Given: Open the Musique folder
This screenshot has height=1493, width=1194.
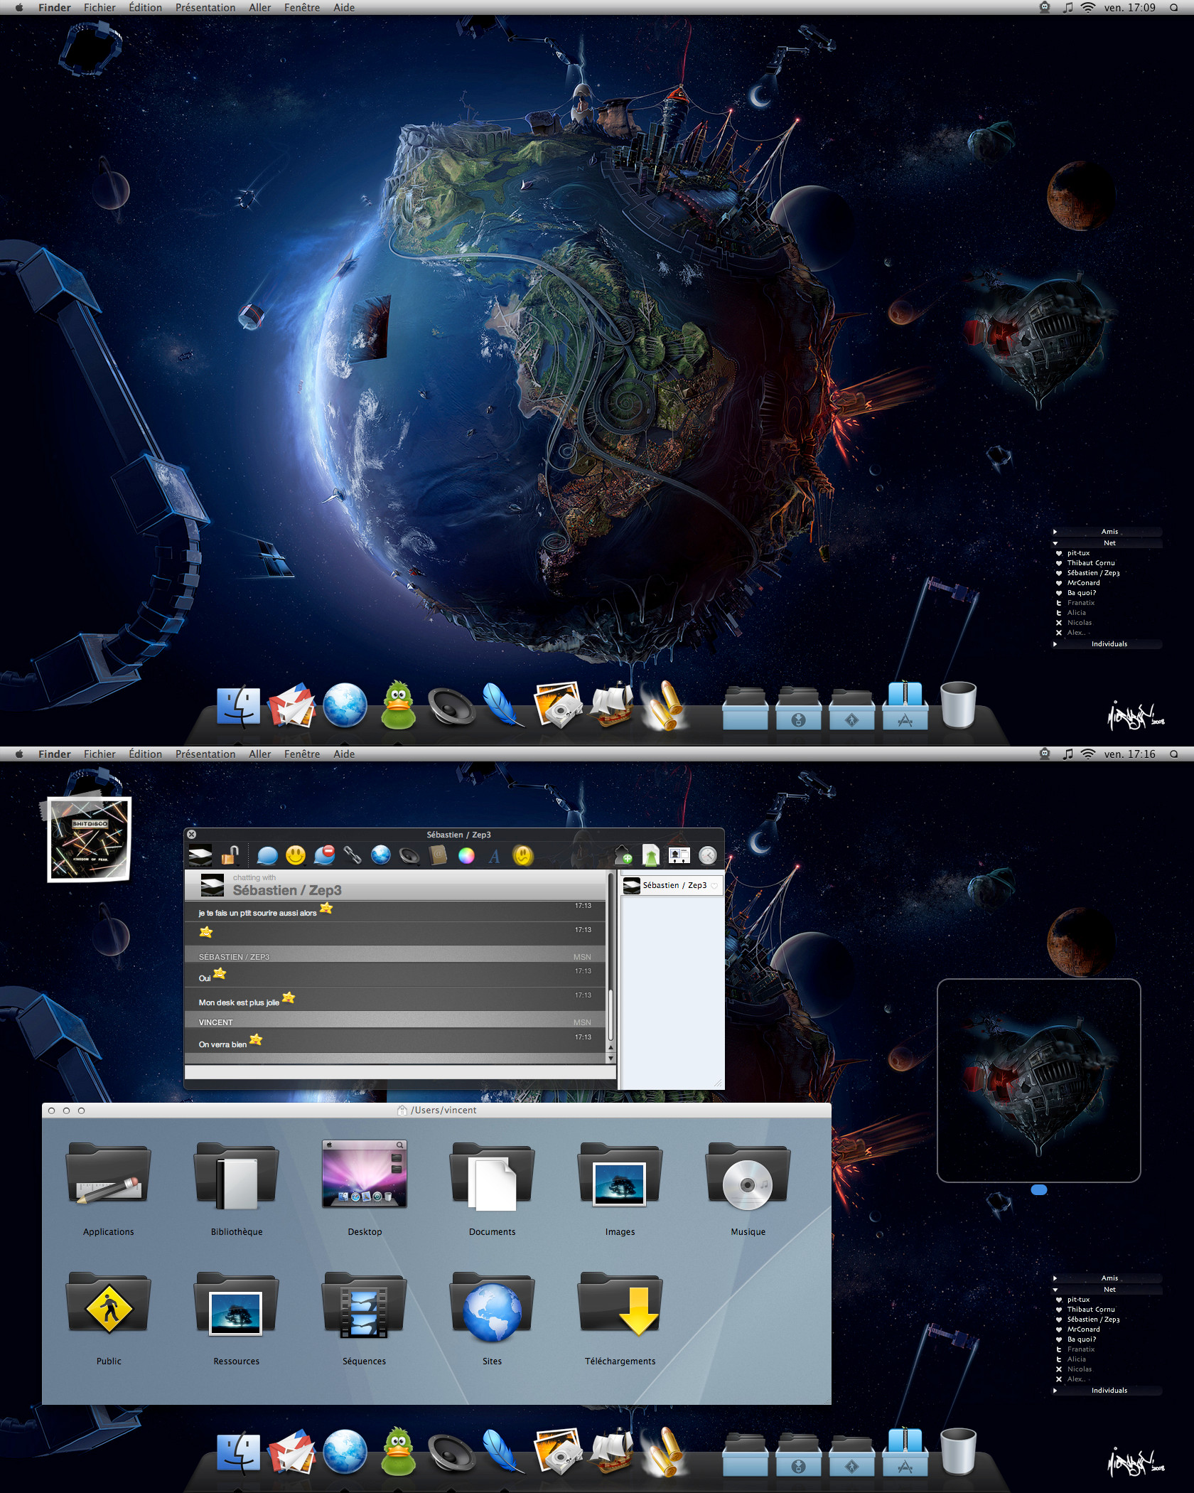Looking at the screenshot, I should click(x=748, y=1188).
